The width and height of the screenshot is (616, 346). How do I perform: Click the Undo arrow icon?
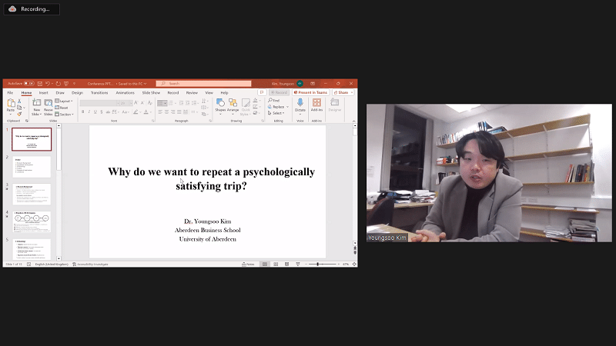click(48, 83)
